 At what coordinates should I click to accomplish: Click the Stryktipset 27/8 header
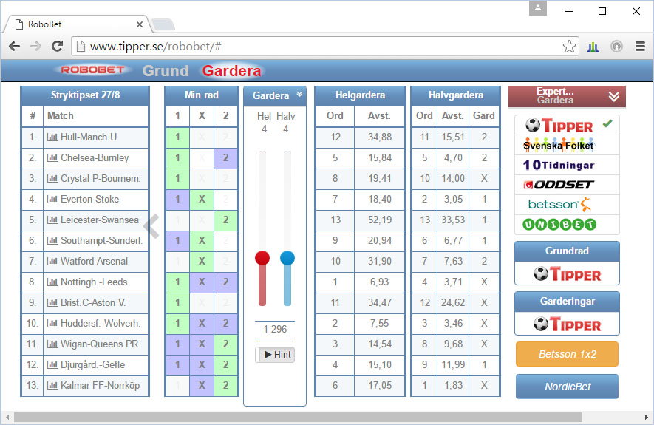[85, 95]
